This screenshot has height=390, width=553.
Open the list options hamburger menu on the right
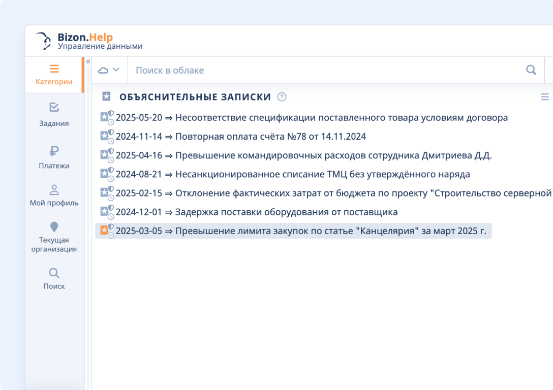pyautogui.click(x=545, y=96)
